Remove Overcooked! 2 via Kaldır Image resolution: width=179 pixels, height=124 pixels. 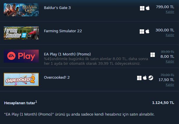[x=170, y=85]
